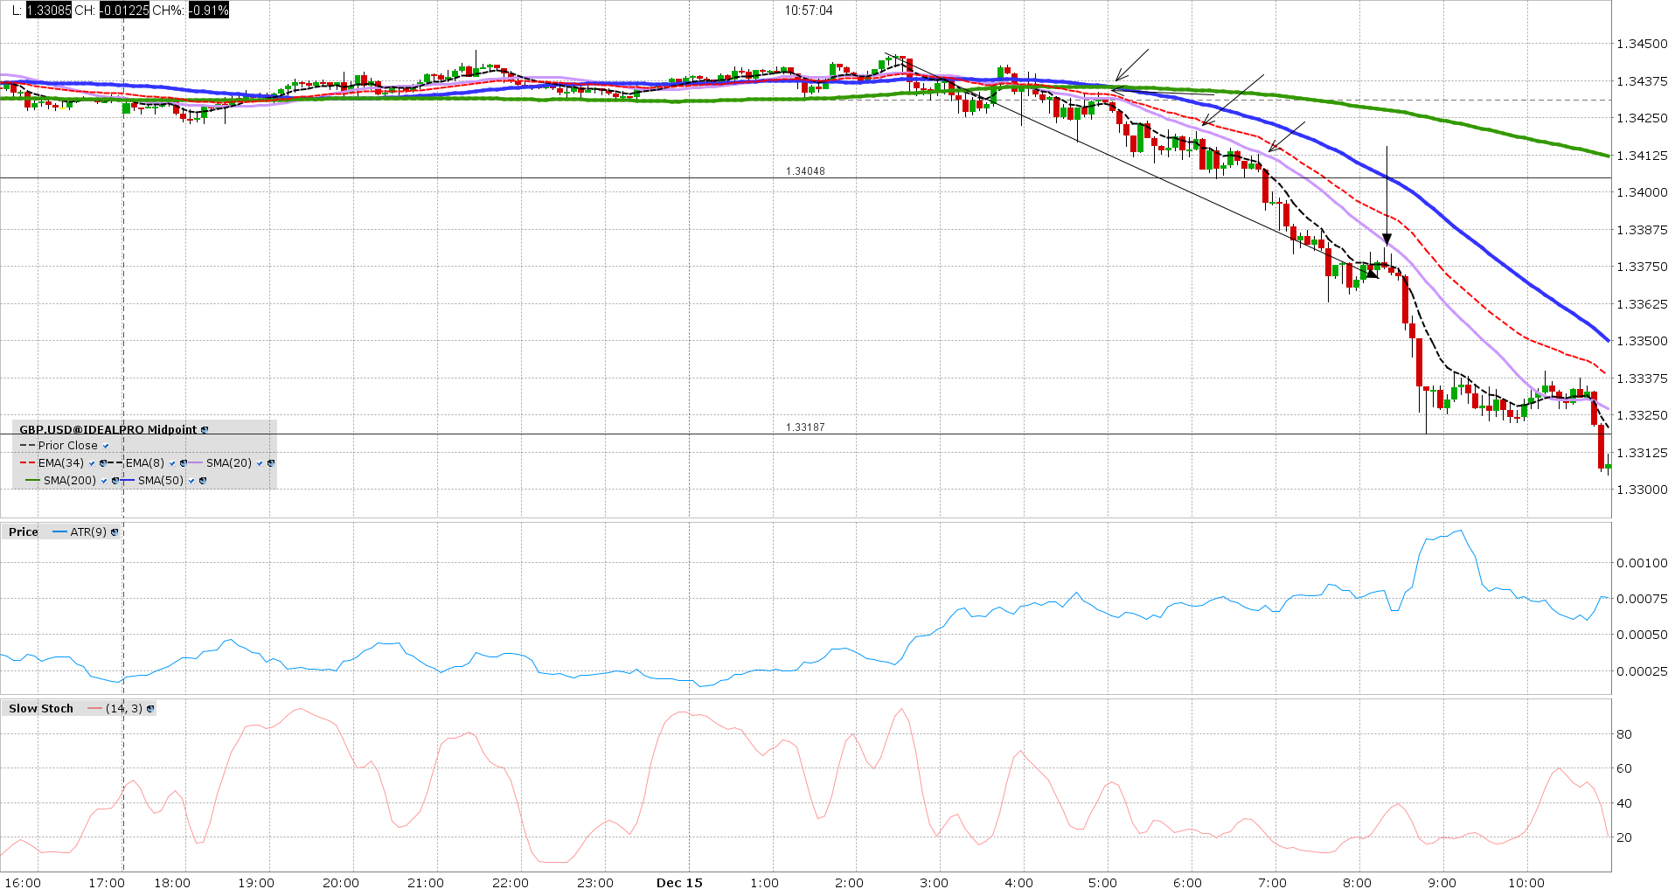1675x896 pixels.
Task: Click the 5:00 time axis label
Action: 1102,883
